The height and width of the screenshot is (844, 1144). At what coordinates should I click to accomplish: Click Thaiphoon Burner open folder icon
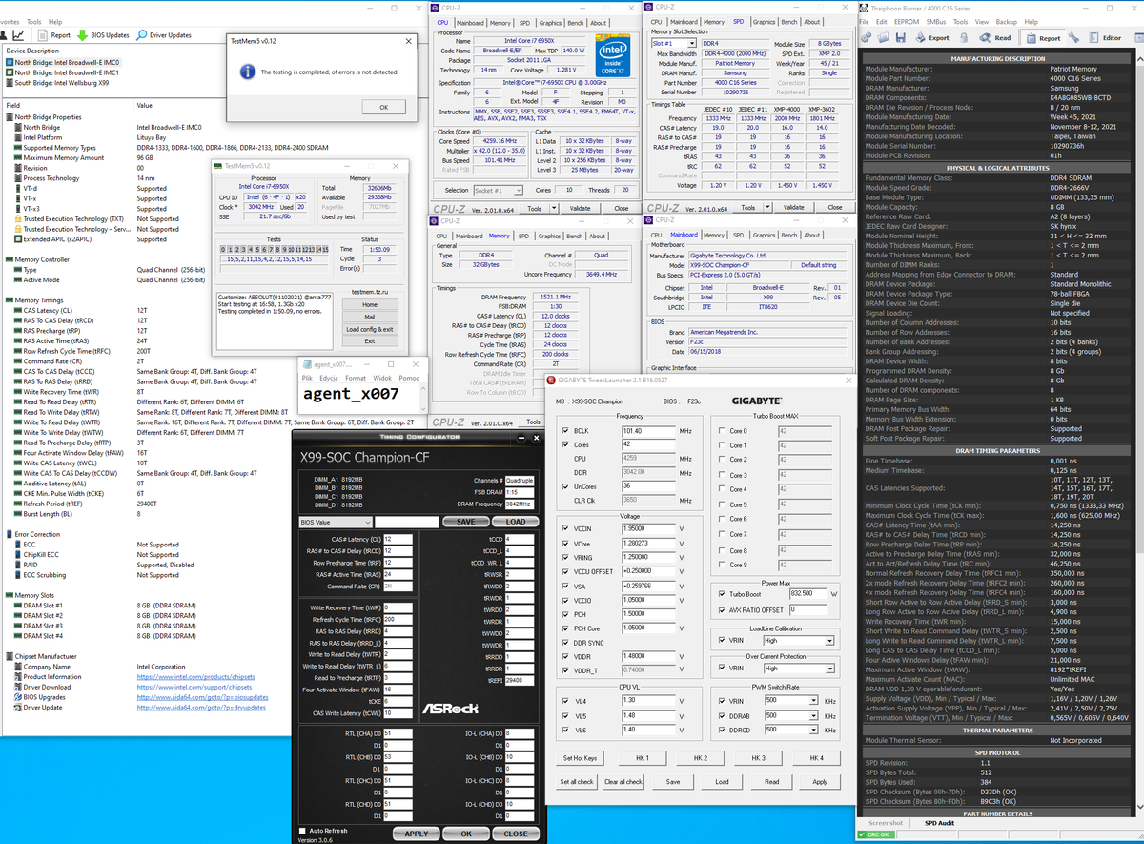[883, 37]
